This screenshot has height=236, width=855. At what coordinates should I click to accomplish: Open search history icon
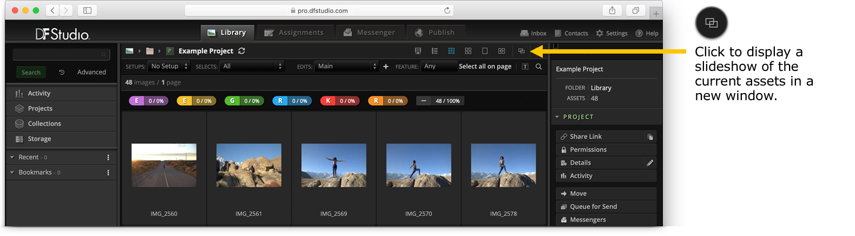pos(62,72)
